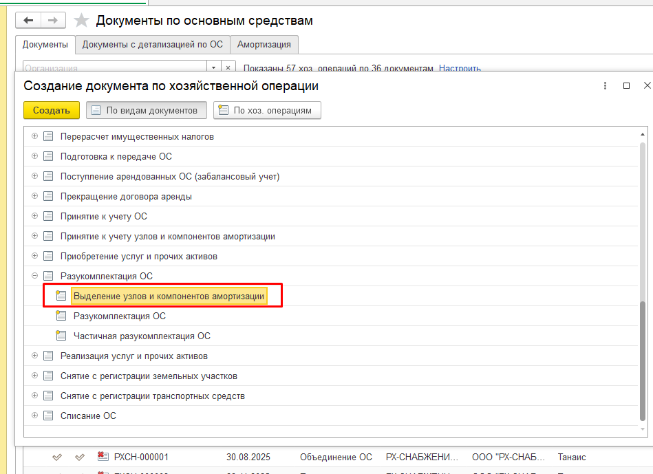Add page to favorites with star icon
The width and height of the screenshot is (653, 474).
(x=81, y=21)
